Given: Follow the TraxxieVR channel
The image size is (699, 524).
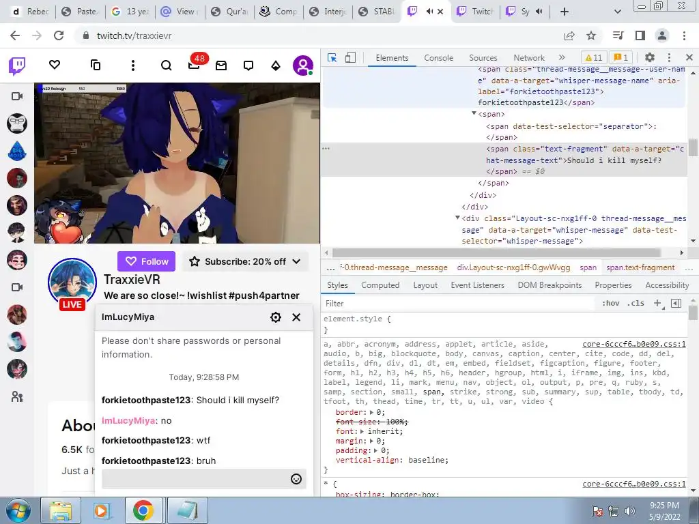Looking at the screenshot, I should [147, 261].
